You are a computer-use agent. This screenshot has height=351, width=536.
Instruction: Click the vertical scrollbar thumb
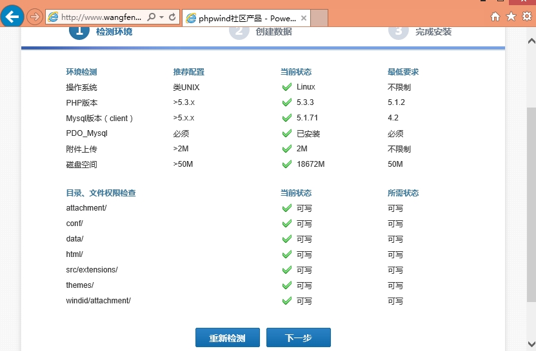tap(531, 205)
